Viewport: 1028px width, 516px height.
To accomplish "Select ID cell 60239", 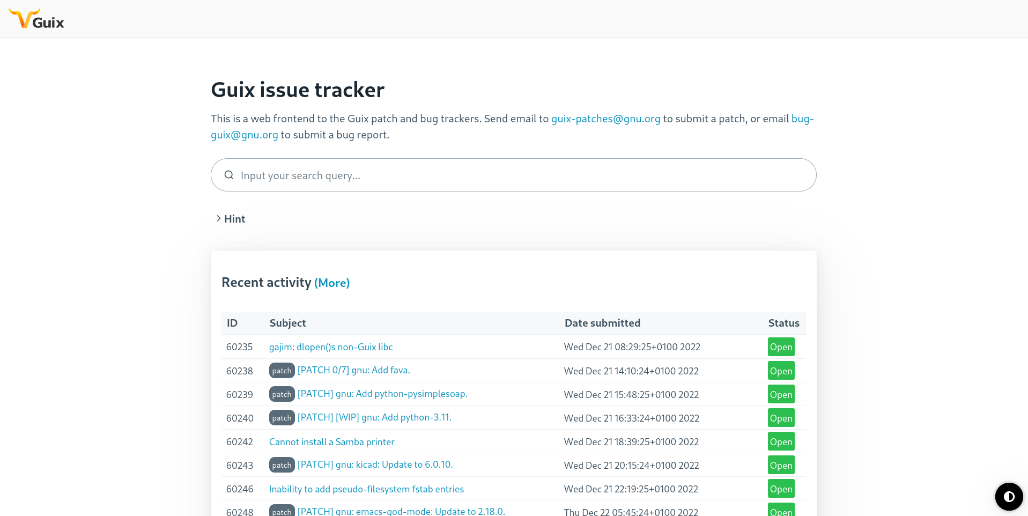I will click(x=239, y=394).
